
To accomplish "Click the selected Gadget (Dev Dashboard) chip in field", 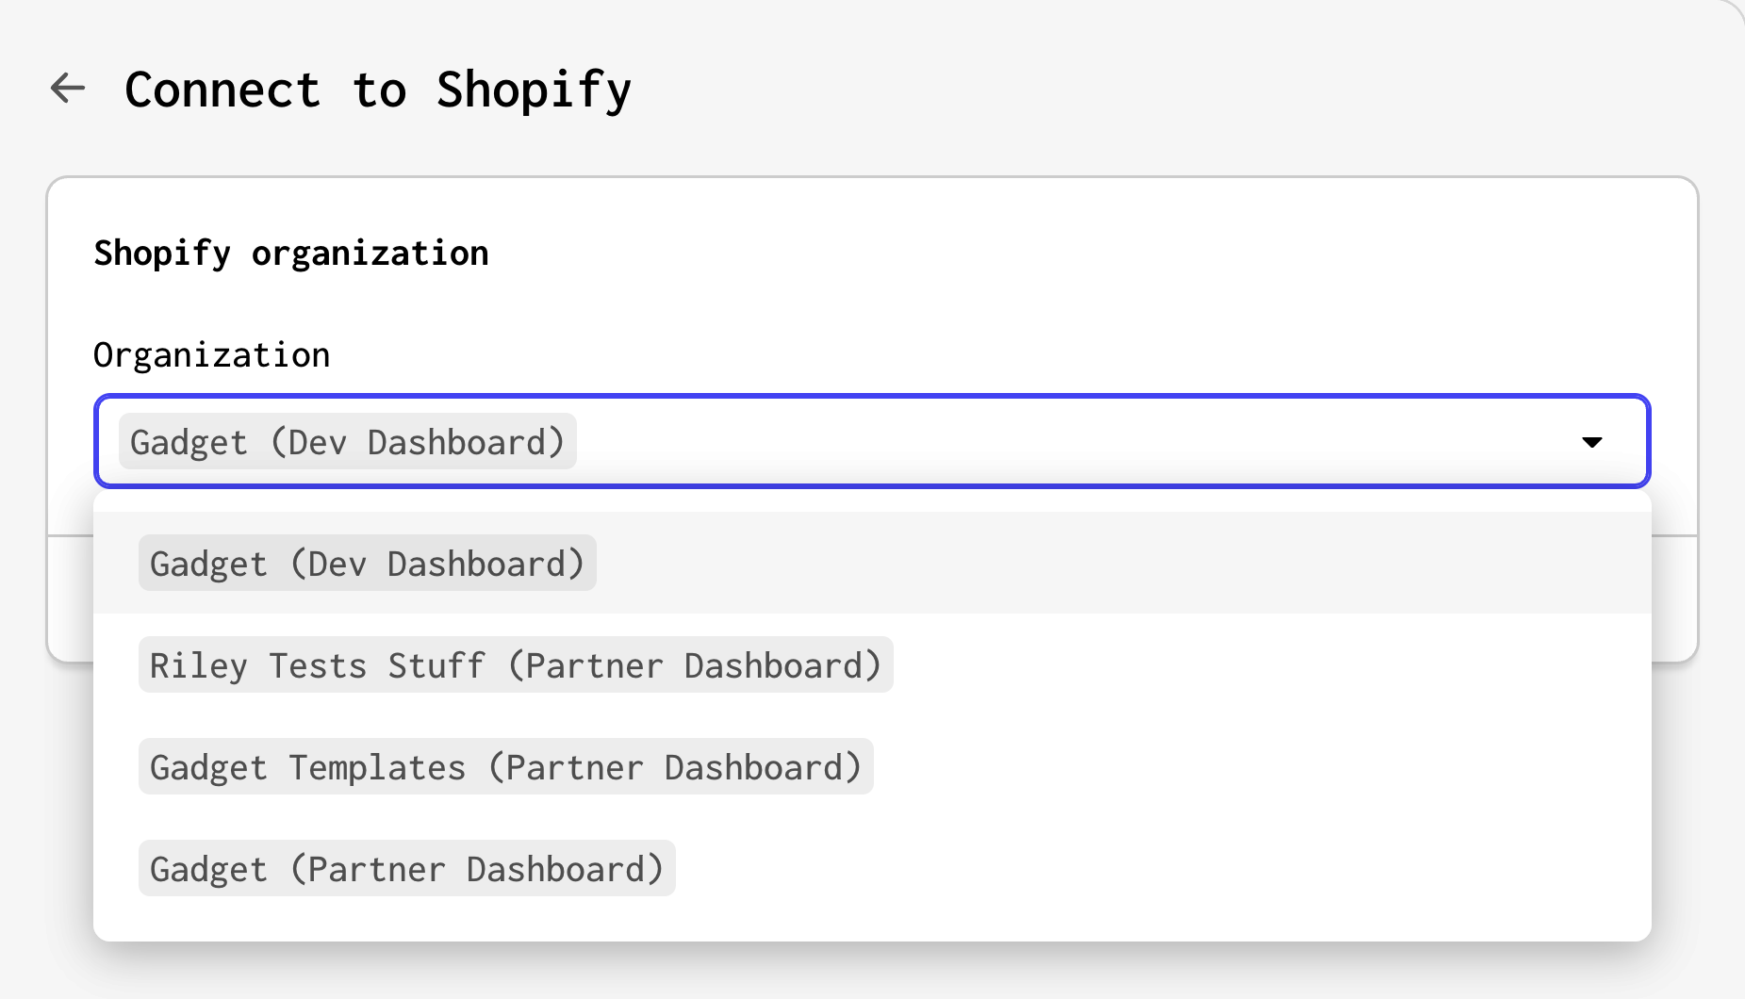I will 347,441.
